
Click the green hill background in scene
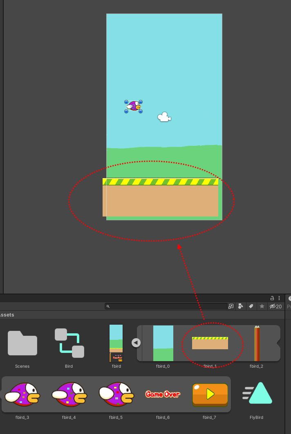164,162
